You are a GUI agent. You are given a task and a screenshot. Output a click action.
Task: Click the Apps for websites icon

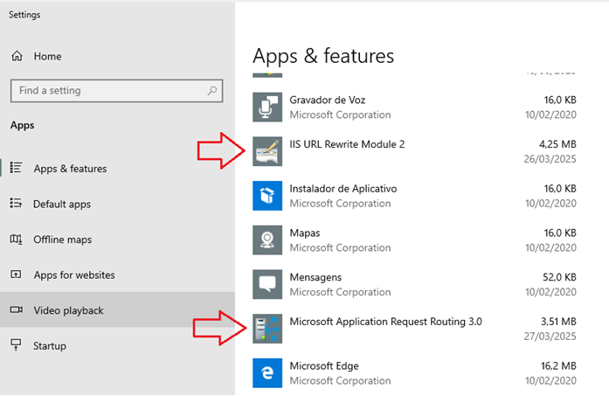coord(16,274)
